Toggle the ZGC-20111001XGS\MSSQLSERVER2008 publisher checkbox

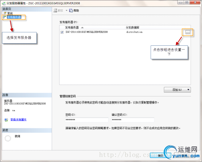(x=62, y=32)
